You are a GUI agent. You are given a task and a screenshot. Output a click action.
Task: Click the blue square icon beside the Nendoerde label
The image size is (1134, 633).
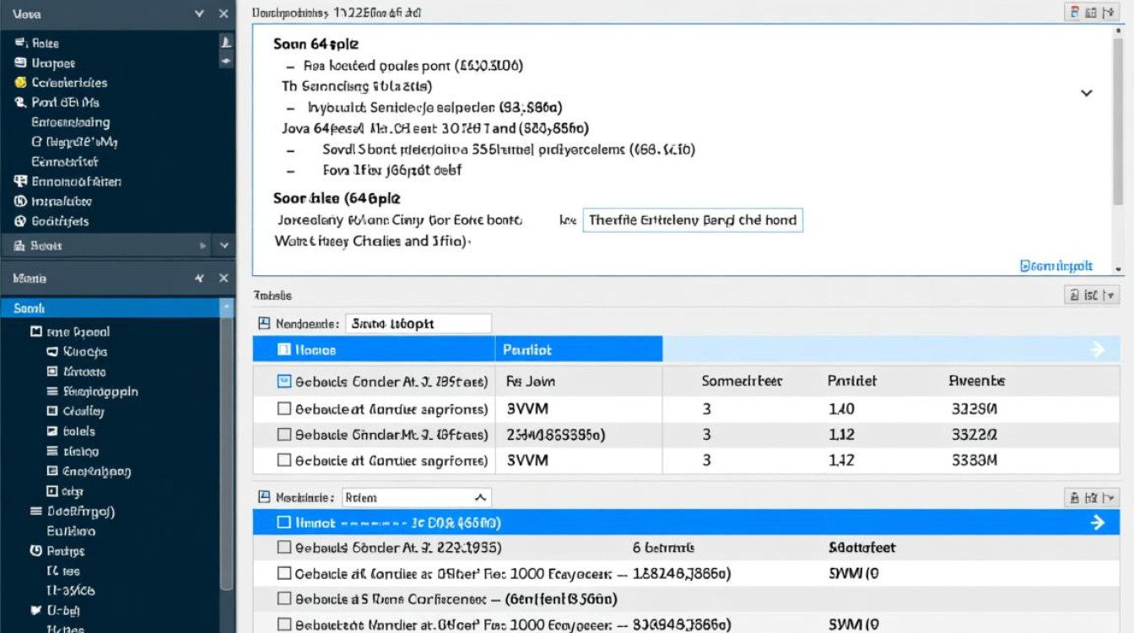(x=264, y=323)
